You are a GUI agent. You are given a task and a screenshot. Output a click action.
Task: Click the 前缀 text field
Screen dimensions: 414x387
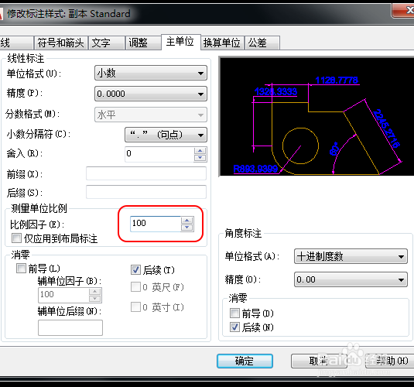click(146, 173)
